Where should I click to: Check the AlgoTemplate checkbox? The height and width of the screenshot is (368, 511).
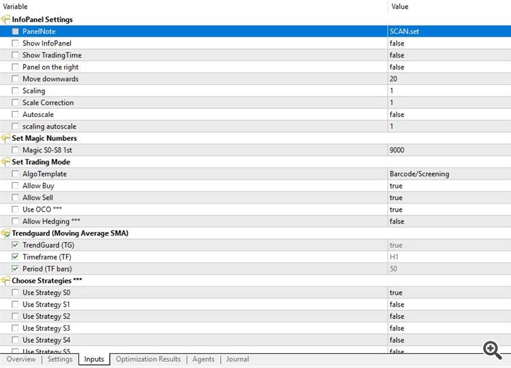click(15, 173)
